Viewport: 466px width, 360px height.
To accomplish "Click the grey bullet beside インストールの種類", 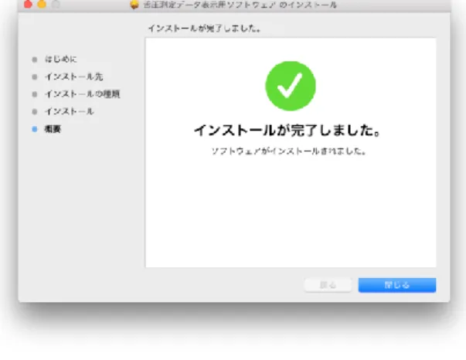I will pos(35,94).
